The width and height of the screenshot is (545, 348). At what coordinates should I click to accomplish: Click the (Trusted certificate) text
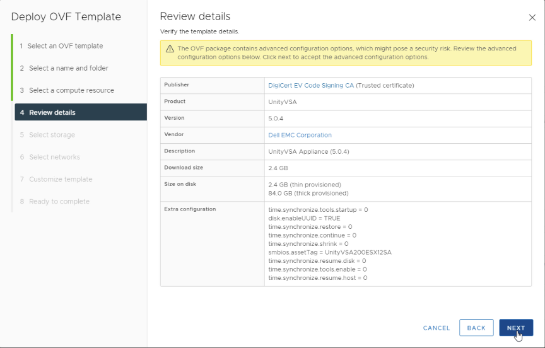(x=385, y=86)
